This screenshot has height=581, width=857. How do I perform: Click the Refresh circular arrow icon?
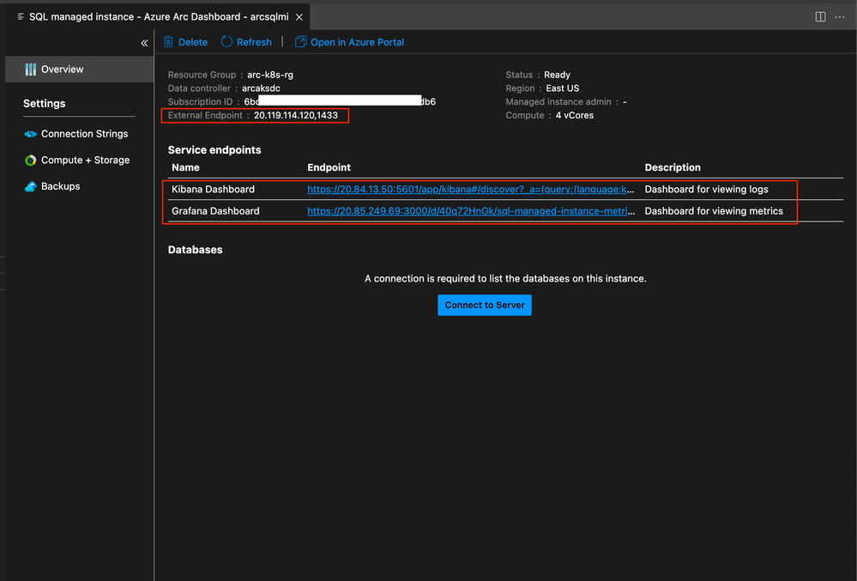coord(226,41)
